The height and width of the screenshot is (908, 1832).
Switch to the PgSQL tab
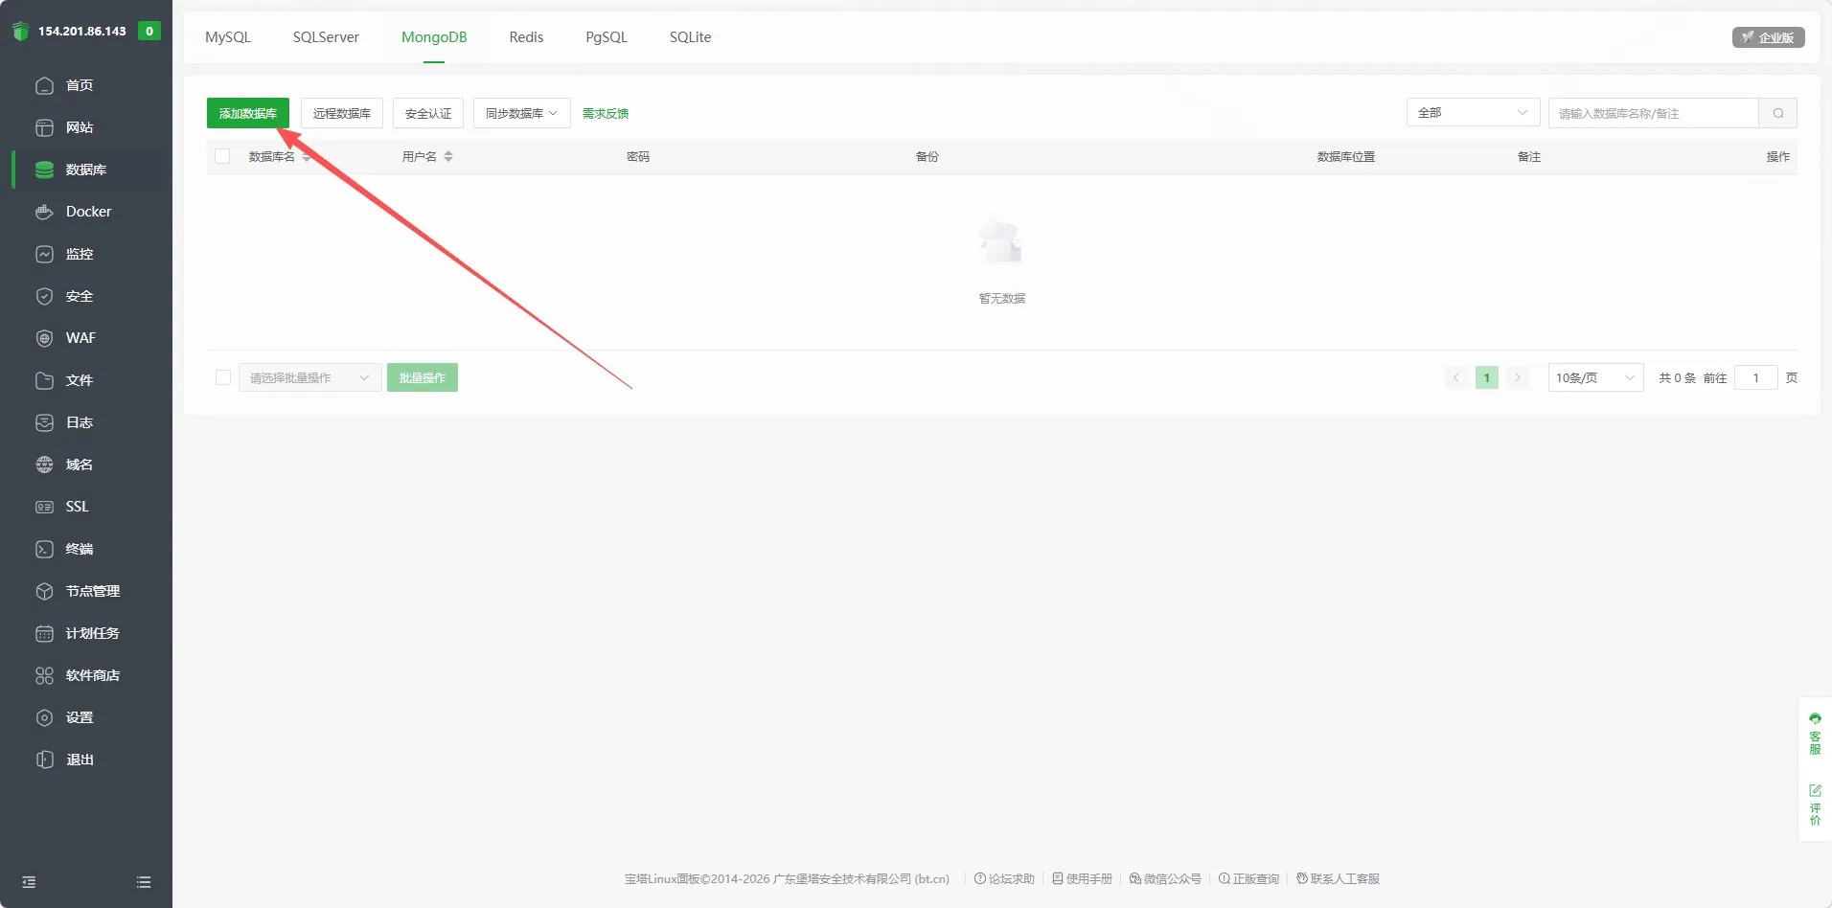[x=607, y=37]
